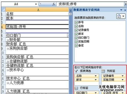Select row 6 header
This screenshot has width=127, height=94.
3,36
